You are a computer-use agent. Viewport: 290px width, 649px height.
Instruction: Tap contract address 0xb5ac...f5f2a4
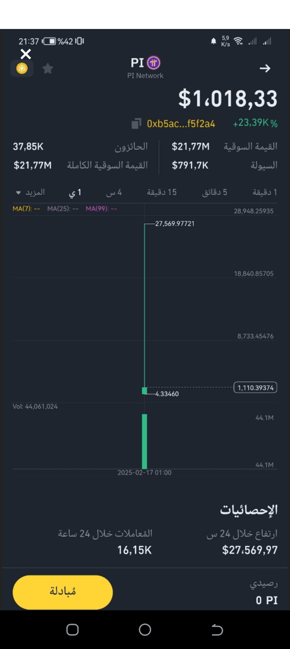coord(181,124)
